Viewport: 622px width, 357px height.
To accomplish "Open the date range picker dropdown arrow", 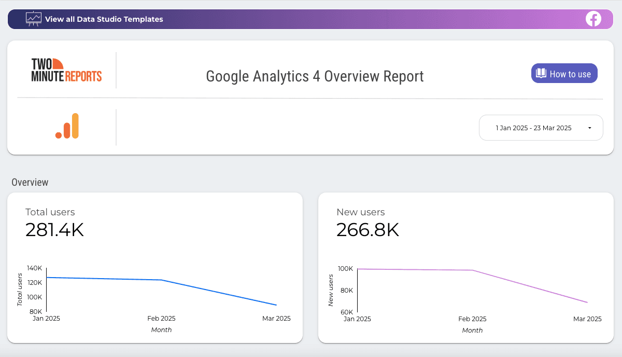I will tap(589, 128).
